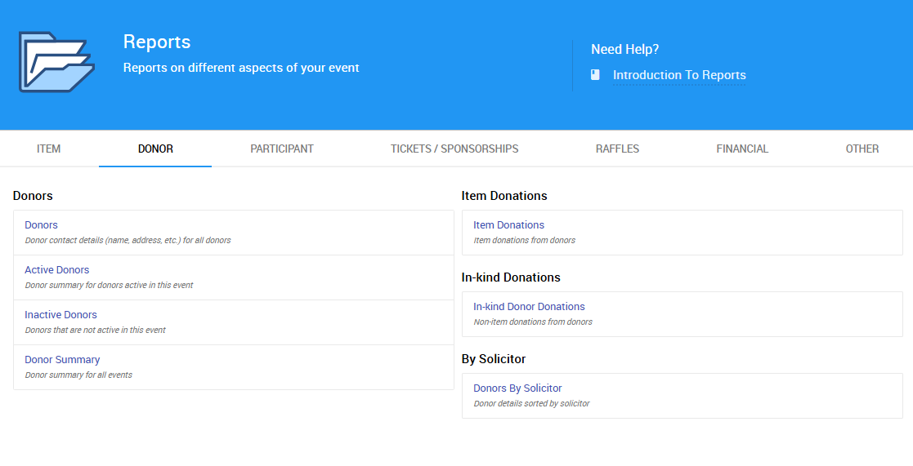Select the DONOR tab
This screenshot has width=913, height=466.
tap(155, 149)
